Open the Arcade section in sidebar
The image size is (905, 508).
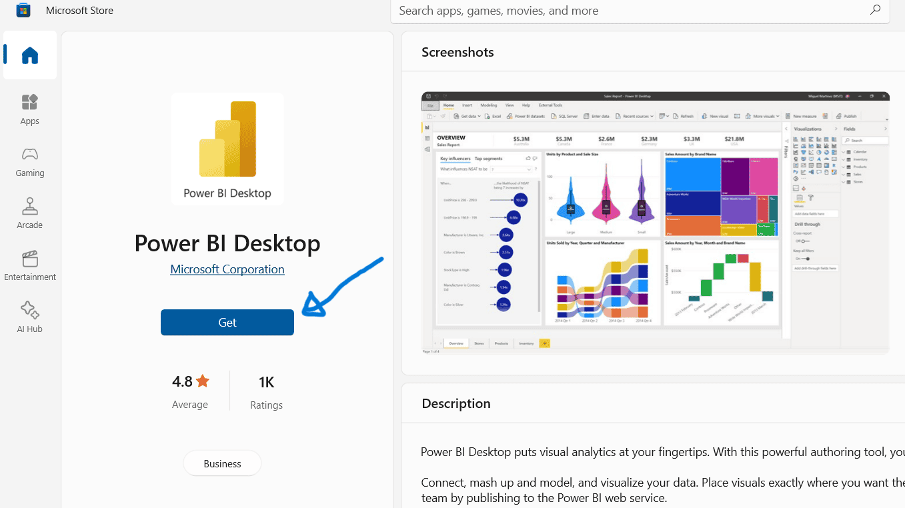[30, 213]
